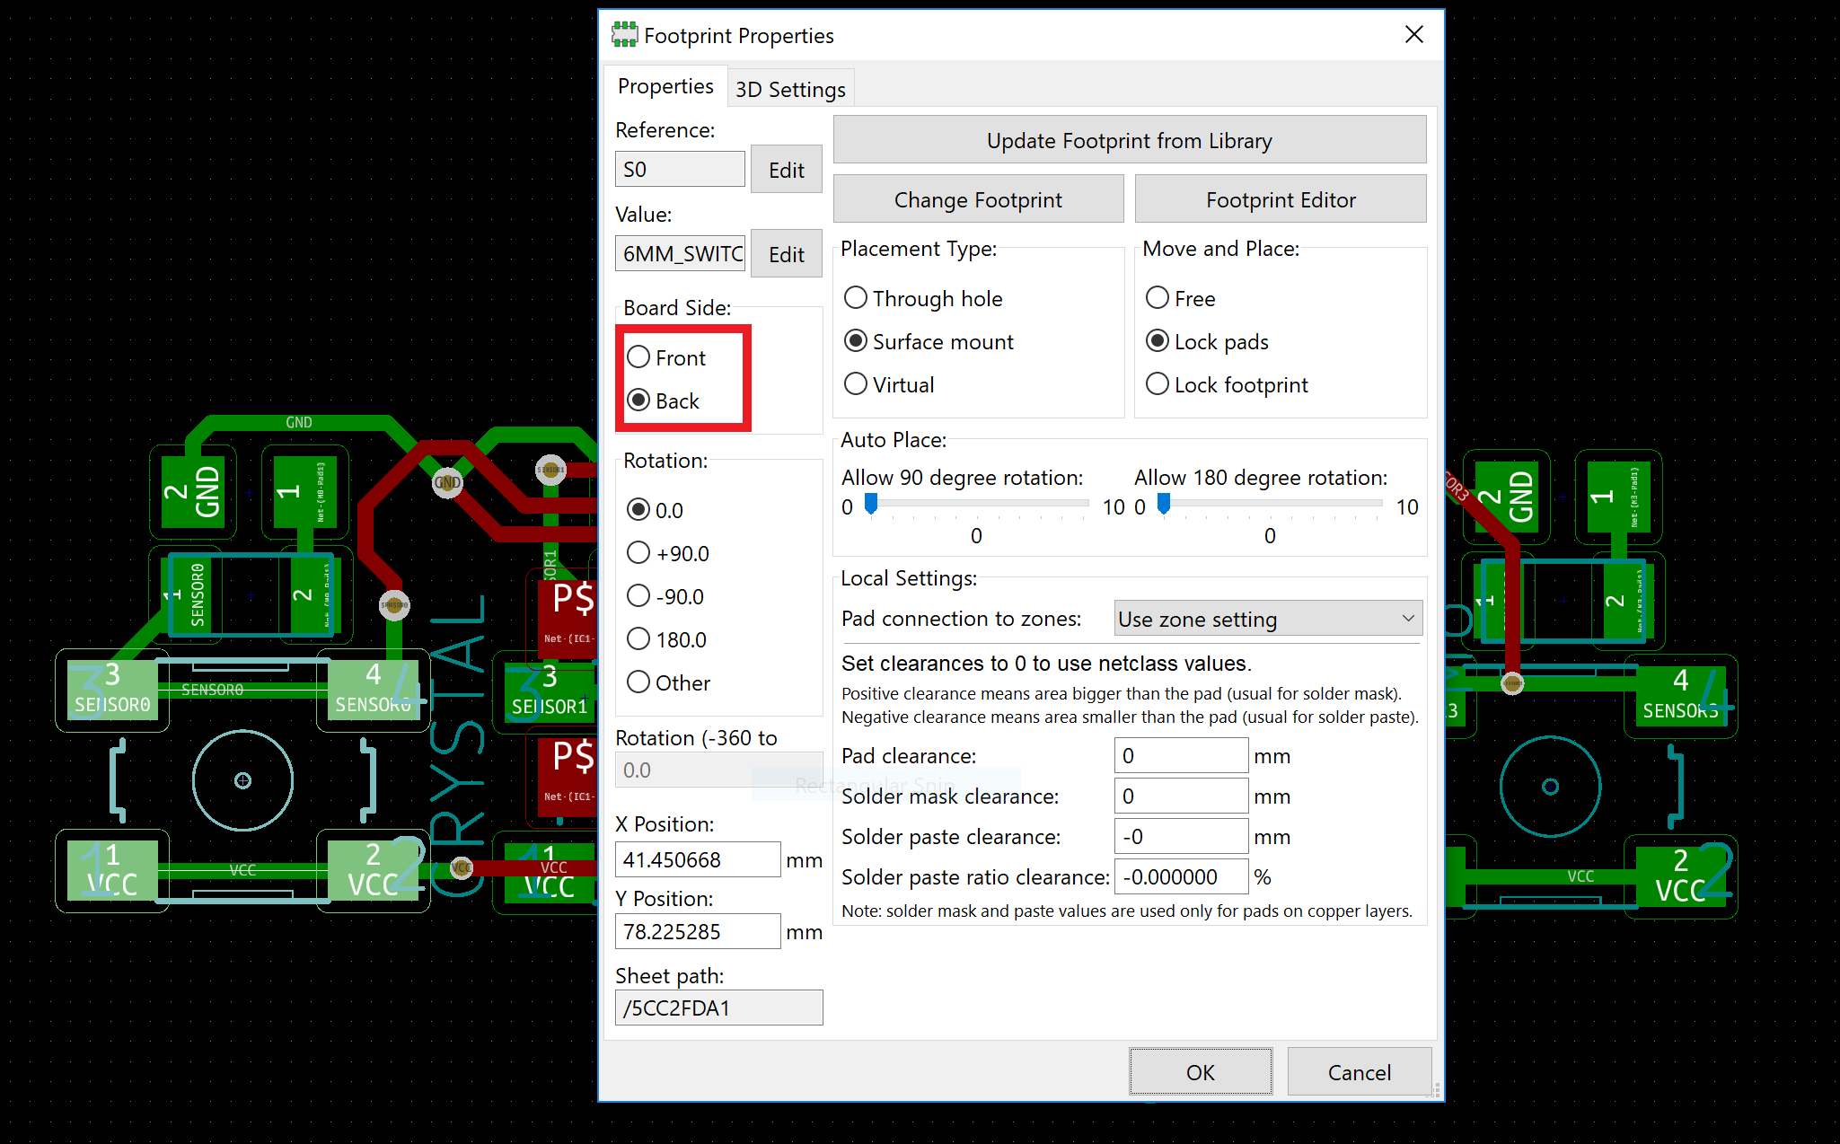Open the Footprint Editor
The height and width of the screenshot is (1144, 1840).
click(1280, 199)
